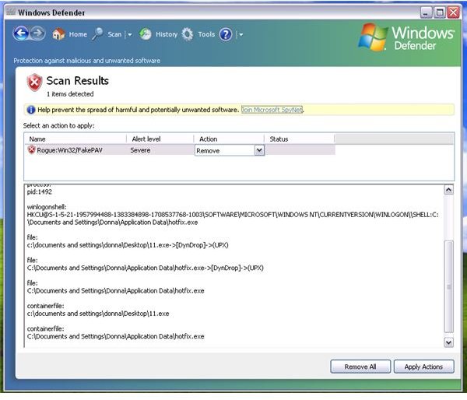Viewport: 467px width, 400px height.
Task: Click the Status column header
Action: coord(300,139)
